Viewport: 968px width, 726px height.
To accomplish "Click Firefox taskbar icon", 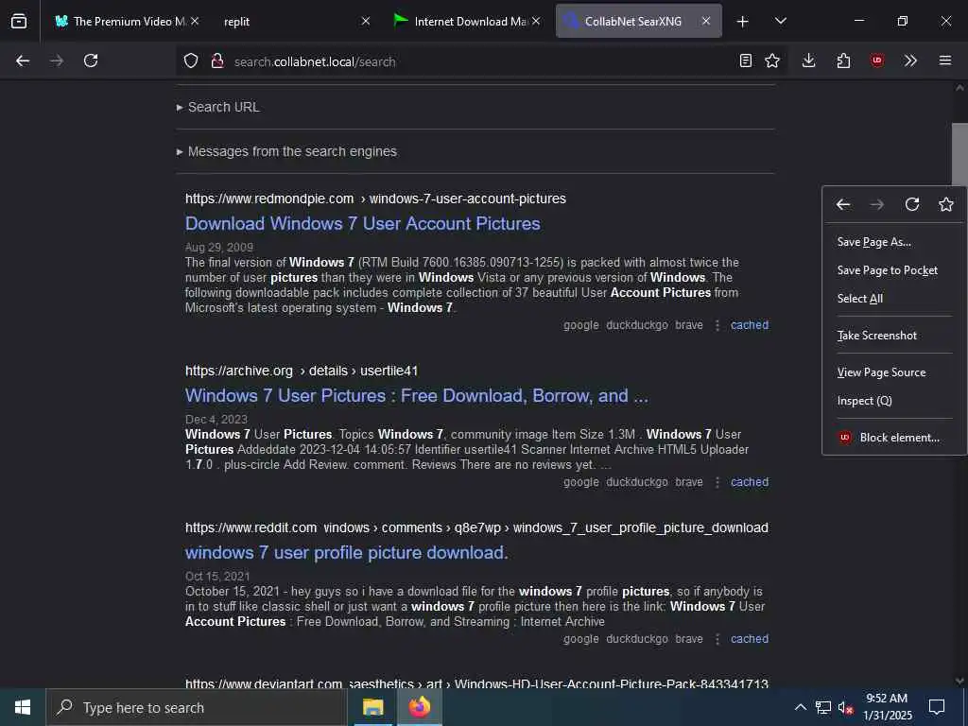I will (419, 707).
